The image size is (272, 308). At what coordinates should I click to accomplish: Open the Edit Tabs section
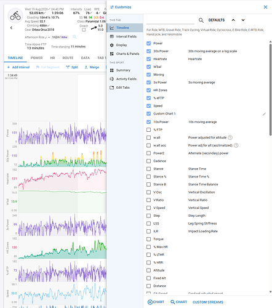[125, 87]
